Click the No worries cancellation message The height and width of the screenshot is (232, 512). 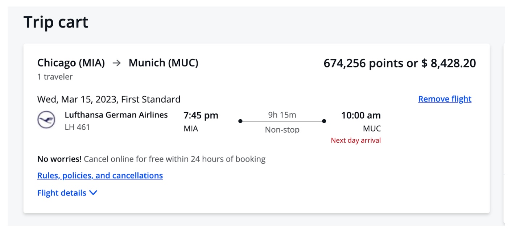pyautogui.click(x=151, y=159)
